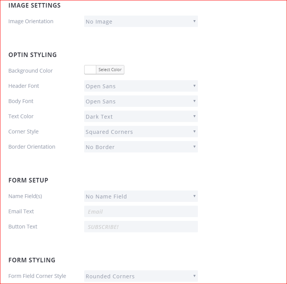287x284 pixels.
Task: Click the Background Color swatch
Action: click(90, 70)
